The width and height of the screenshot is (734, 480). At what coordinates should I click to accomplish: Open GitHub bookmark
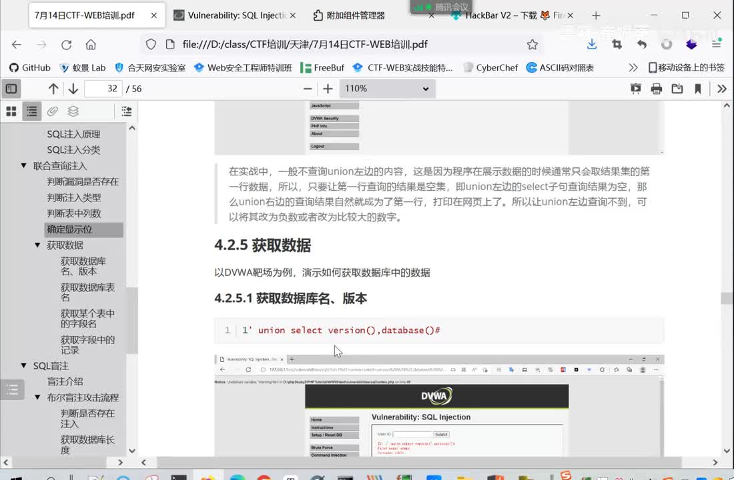coord(30,68)
